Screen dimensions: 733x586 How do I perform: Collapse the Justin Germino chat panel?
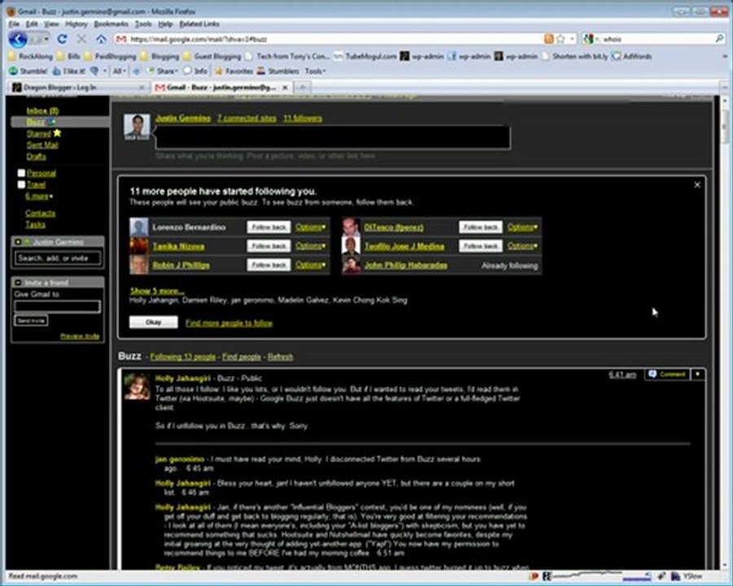(18, 242)
